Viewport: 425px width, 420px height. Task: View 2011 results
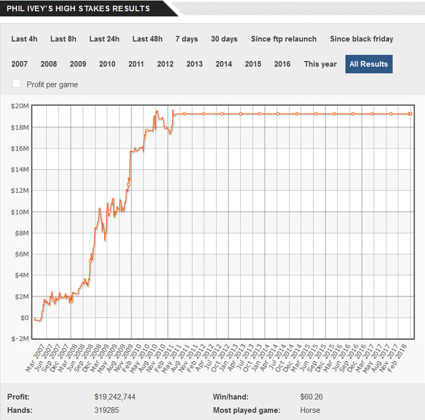pos(136,64)
